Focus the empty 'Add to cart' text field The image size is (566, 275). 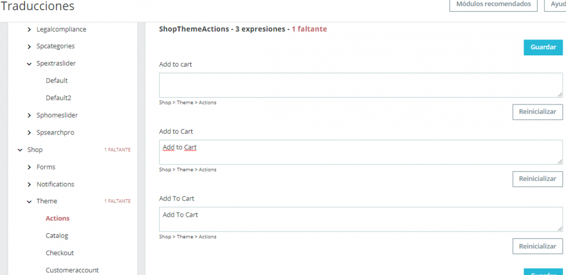coord(361,85)
